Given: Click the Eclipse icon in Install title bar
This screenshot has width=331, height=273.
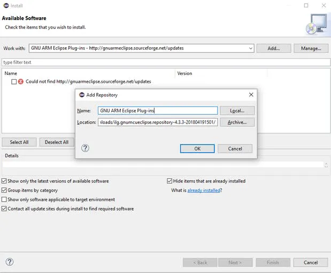Looking at the screenshot, I should [6, 5].
